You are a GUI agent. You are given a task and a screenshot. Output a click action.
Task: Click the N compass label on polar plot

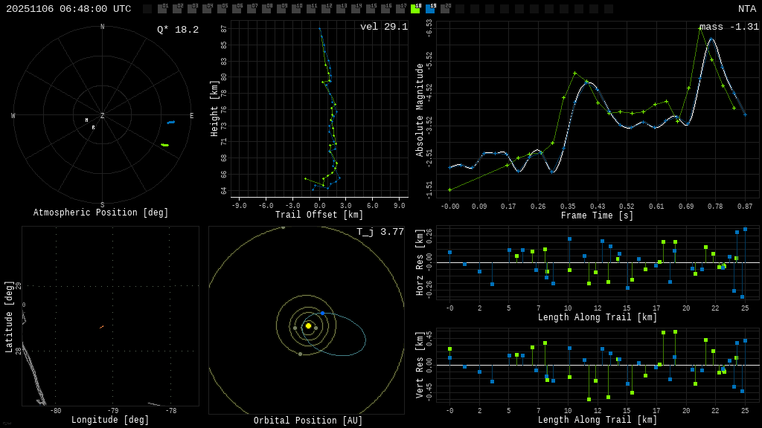(x=103, y=27)
